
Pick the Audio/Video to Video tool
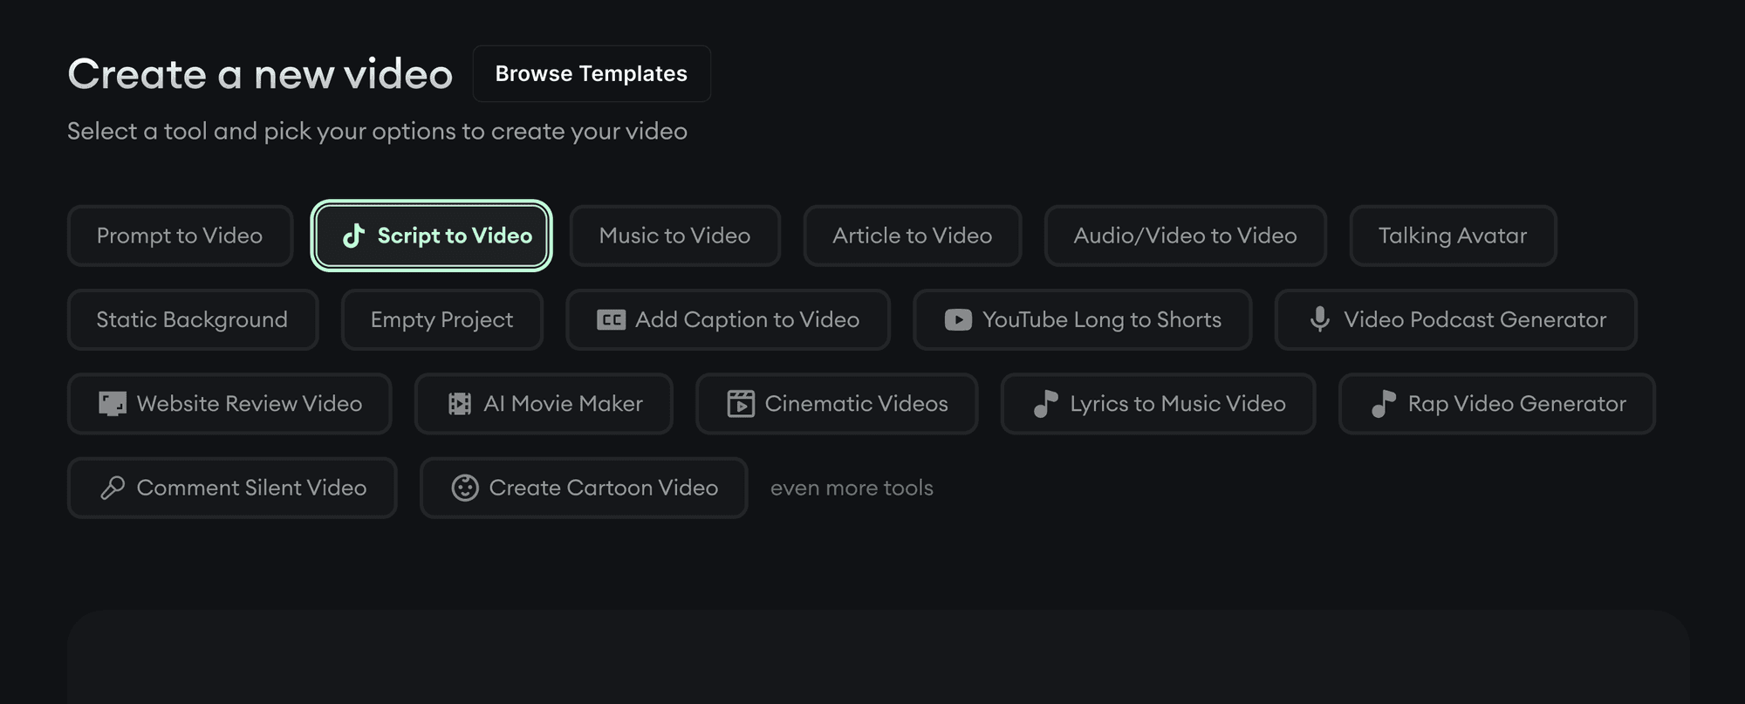(x=1185, y=236)
